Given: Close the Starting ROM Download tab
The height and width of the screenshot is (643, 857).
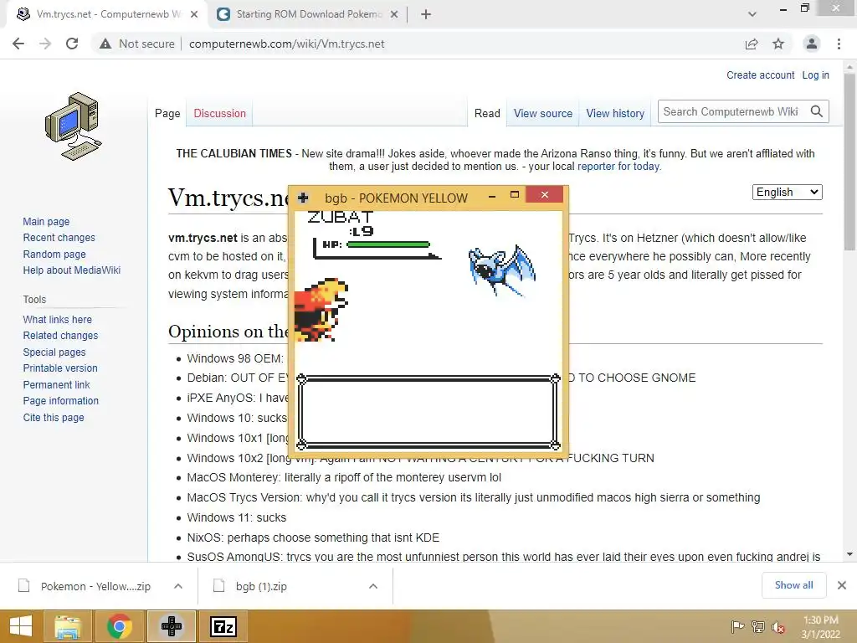Looking at the screenshot, I should point(394,14).
